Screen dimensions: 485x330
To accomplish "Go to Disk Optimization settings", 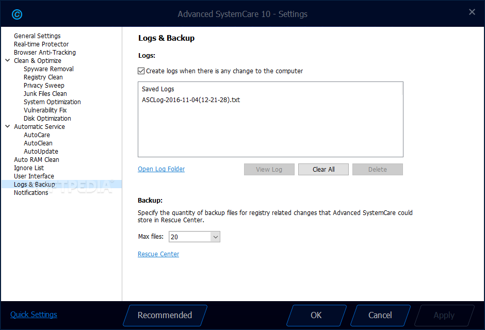I will coord(47,119).
